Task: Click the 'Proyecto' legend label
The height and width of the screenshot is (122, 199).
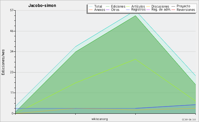Action: point(183,6)
